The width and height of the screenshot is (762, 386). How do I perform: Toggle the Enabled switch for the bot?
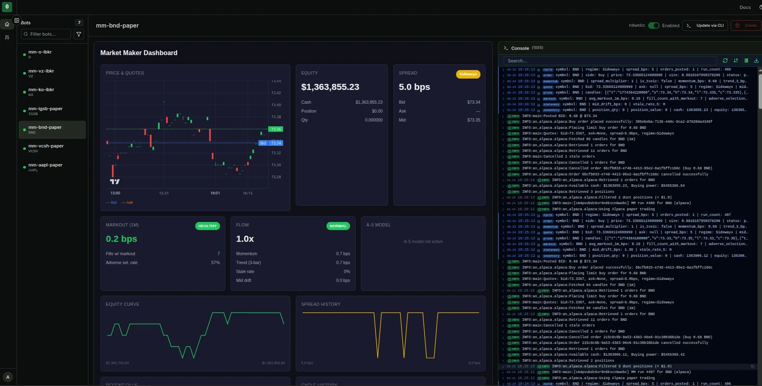click(653, 26)
